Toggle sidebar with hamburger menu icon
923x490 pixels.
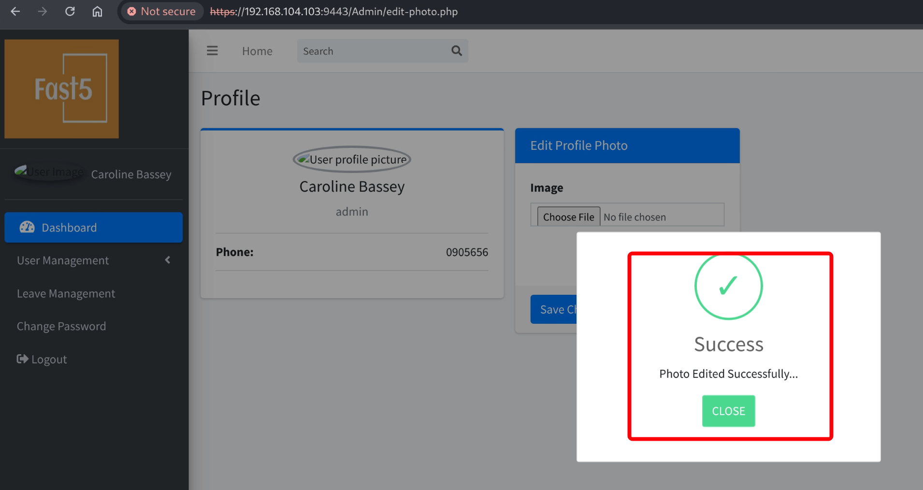(212, 51)
